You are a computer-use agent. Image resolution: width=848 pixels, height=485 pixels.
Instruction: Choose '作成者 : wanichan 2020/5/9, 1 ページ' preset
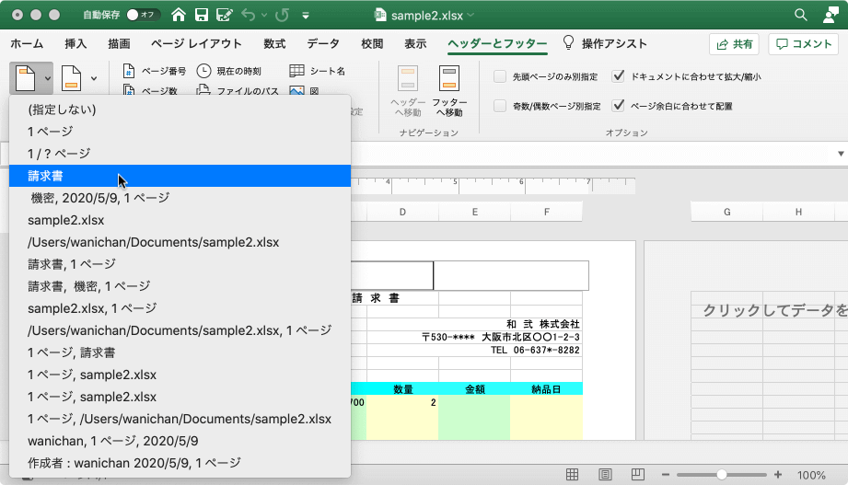pyautogui.click(x=180, y=463)
